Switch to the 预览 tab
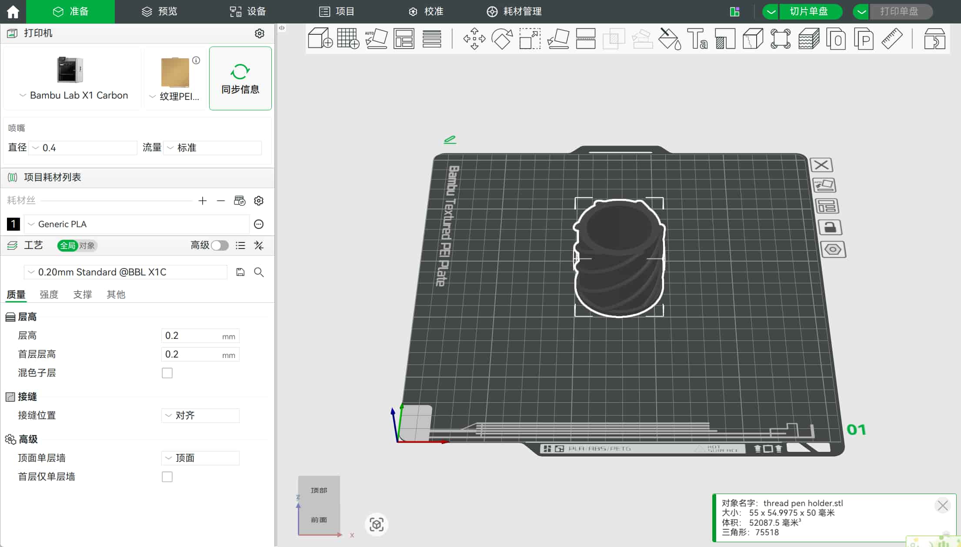 (159, 12)
